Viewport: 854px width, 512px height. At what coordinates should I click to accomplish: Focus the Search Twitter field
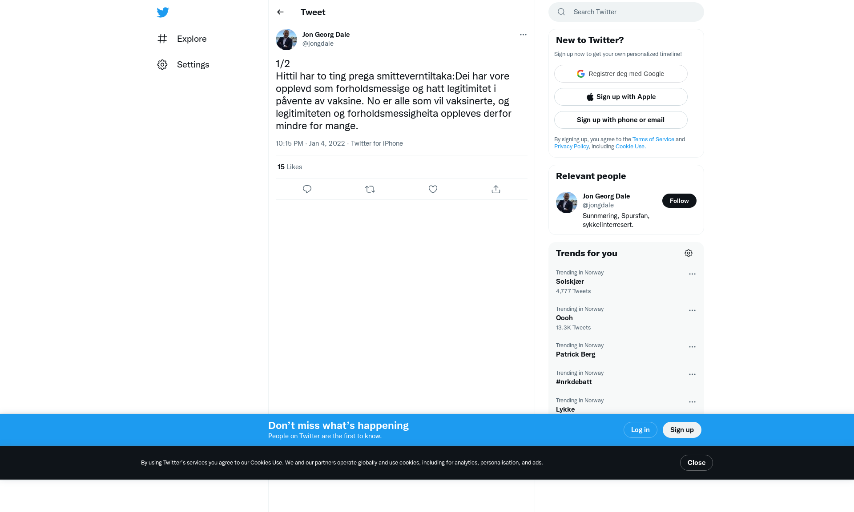coord(626,12)
